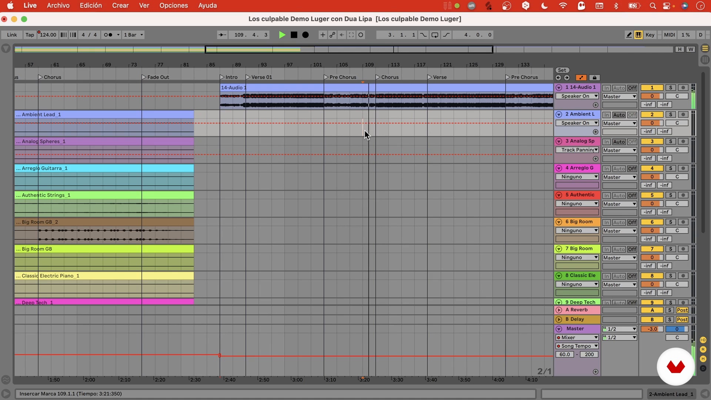Toggle the Key map mode button

tap(650, 35)
